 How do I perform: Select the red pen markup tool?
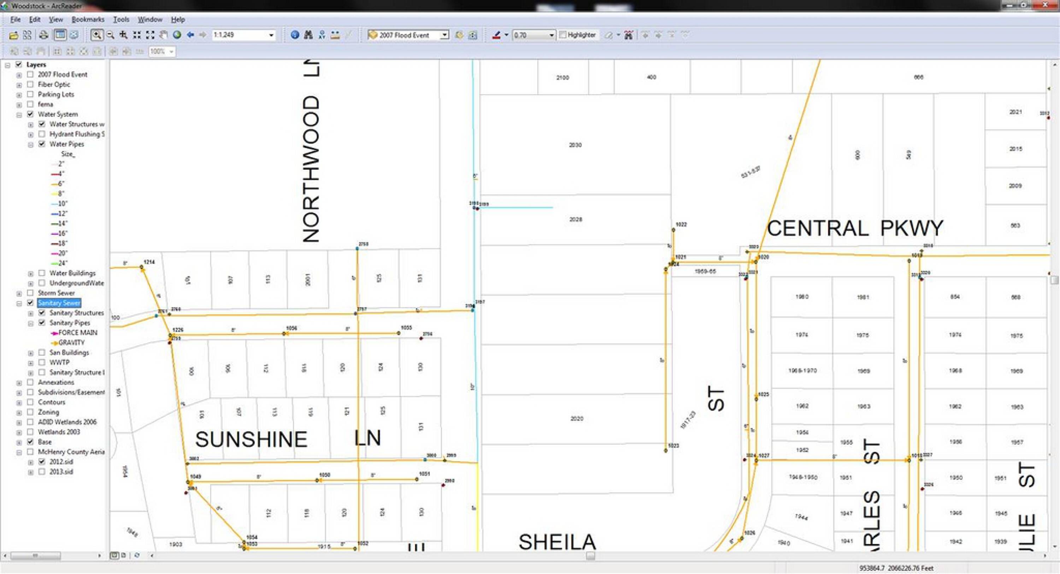pos(496,35)
